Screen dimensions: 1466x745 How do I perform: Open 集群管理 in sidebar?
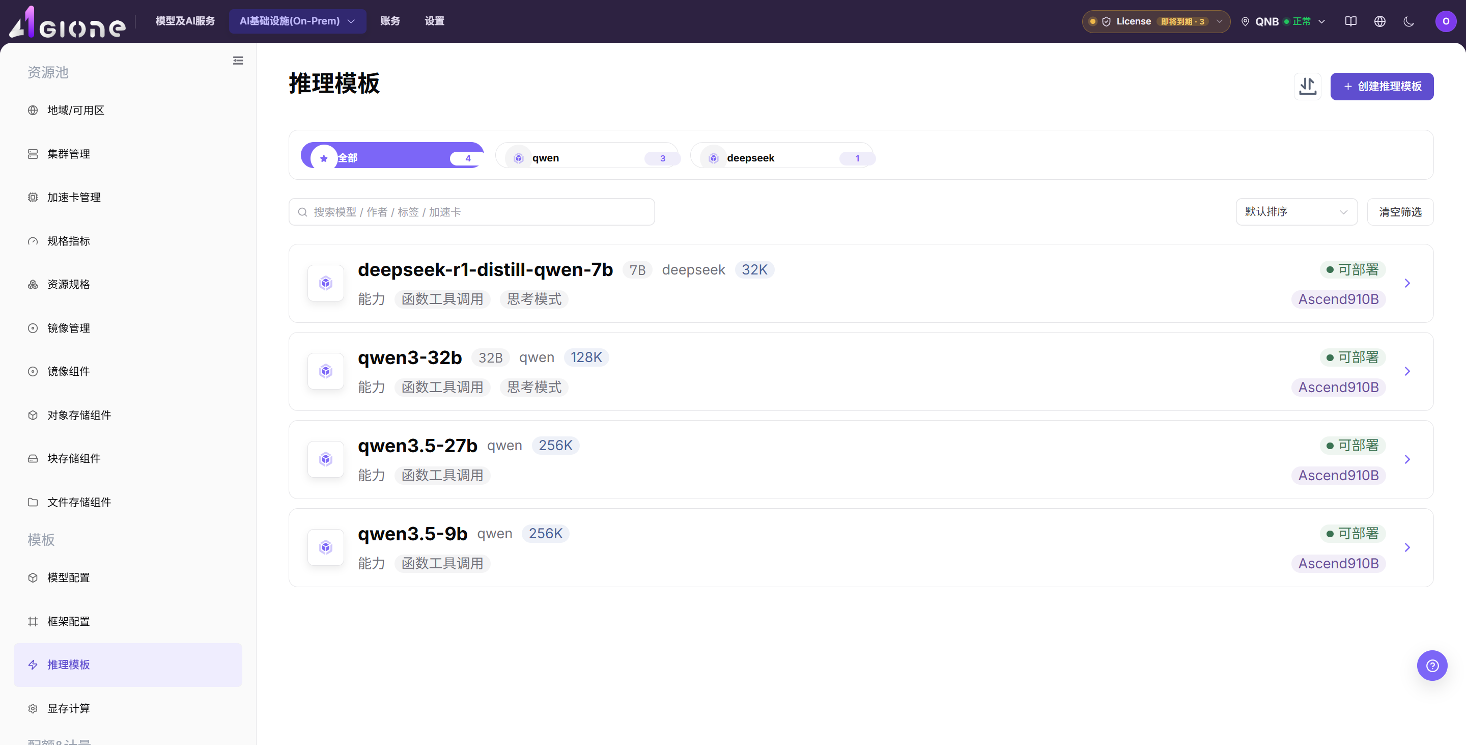pyautogui.click(x=128, y=154)
